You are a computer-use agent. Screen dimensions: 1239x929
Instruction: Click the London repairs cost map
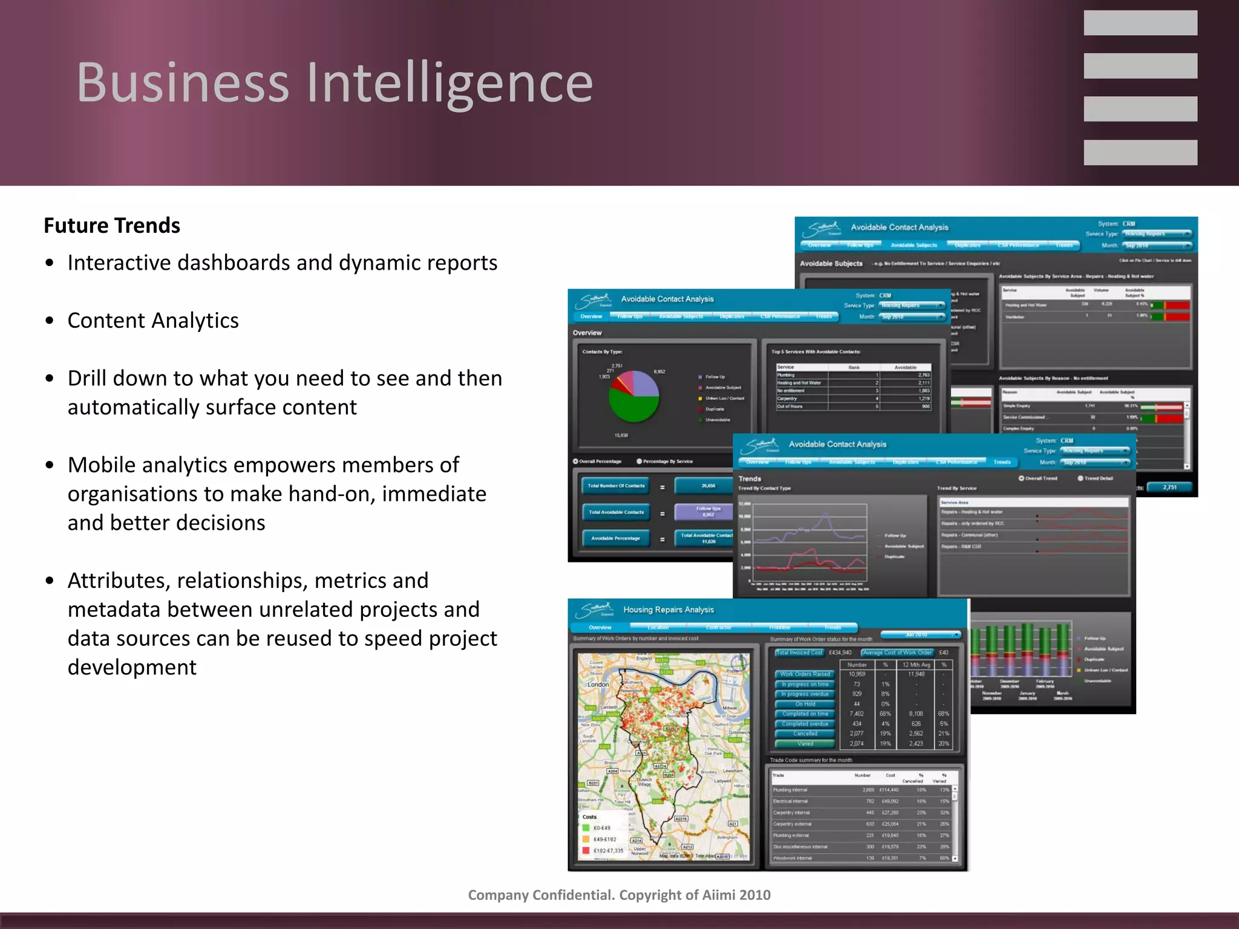(664, 757)
